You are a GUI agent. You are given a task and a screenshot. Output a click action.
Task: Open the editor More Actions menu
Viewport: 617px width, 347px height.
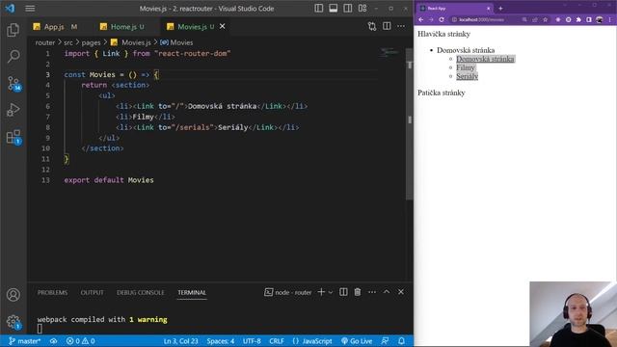pos(401,26)
